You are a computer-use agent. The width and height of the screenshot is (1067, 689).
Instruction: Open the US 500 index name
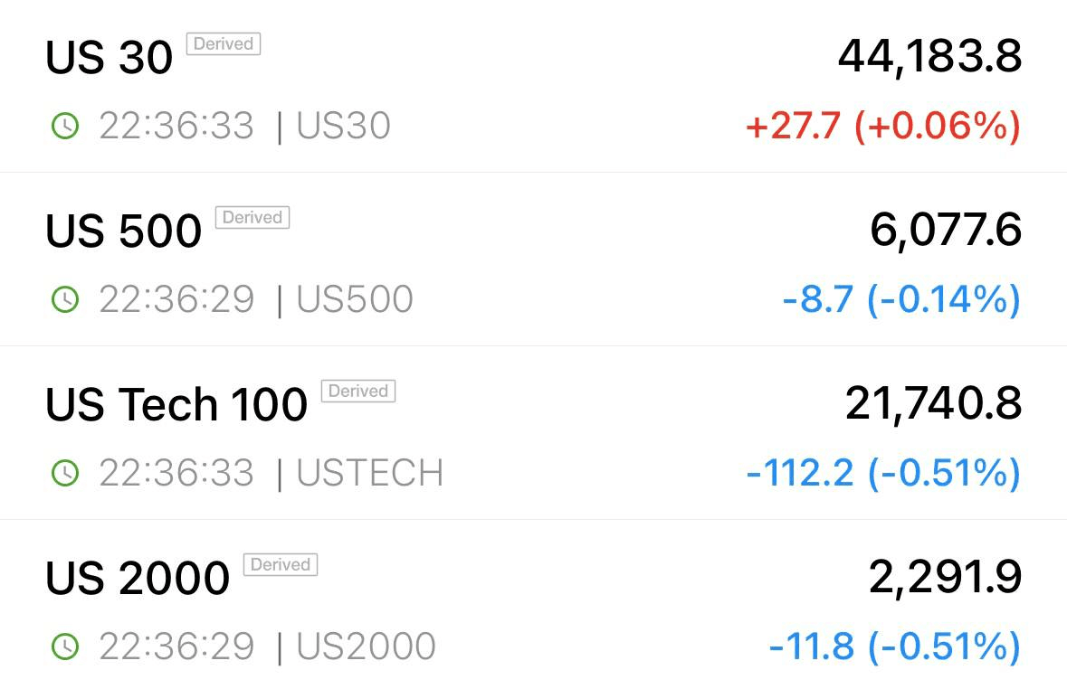[x=123, y=231]
